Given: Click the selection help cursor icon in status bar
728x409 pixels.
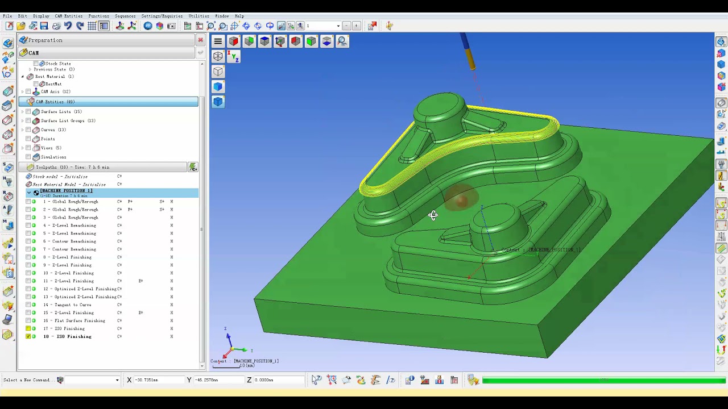Looking at the screenshot, I should (x=316, y=380).
